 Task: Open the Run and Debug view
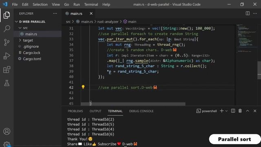click(7, 56)
